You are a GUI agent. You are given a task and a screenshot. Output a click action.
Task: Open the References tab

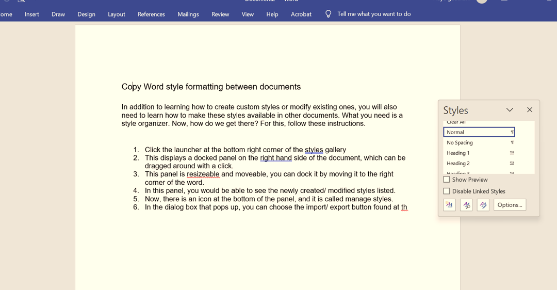[x=151, y=14]
